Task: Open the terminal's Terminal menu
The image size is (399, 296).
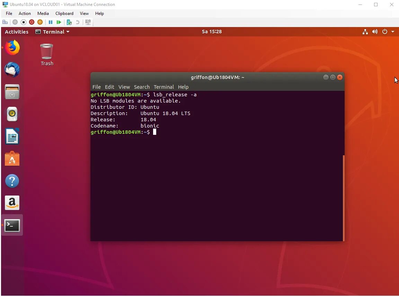Action: (163, 87)
